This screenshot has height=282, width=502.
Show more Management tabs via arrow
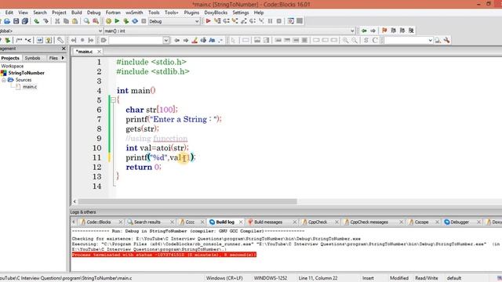click(x=63, y=58)
